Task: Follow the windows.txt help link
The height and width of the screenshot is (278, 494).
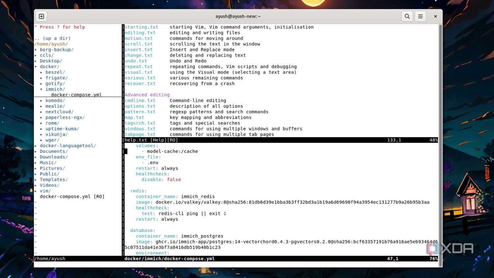Action: [x=140, y=129]
